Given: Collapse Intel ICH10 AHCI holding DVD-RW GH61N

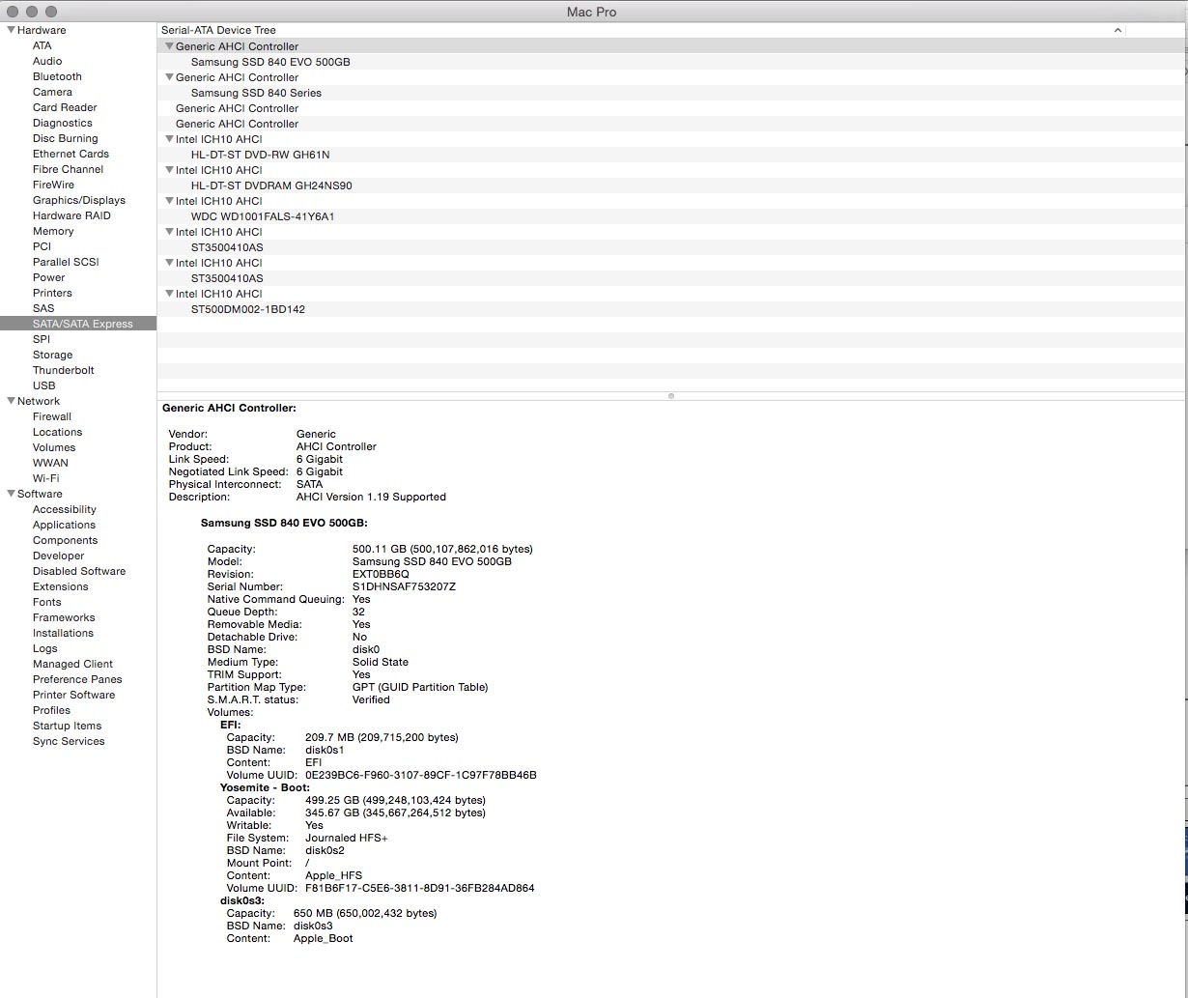Looking at the screenshot, I should (x=169, y=139).
